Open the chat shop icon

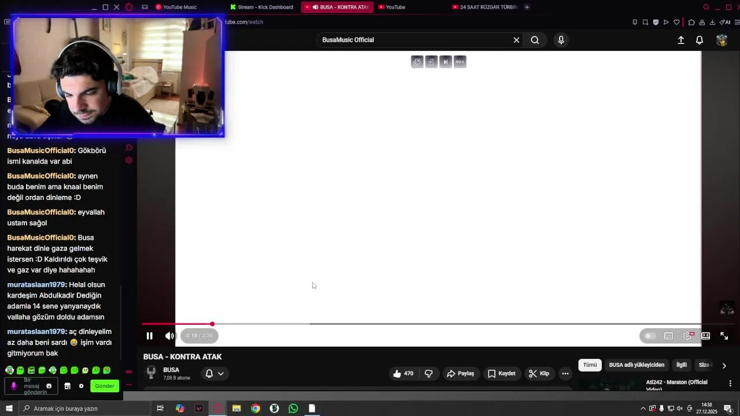pyautogui.click(x=67, y=386)
